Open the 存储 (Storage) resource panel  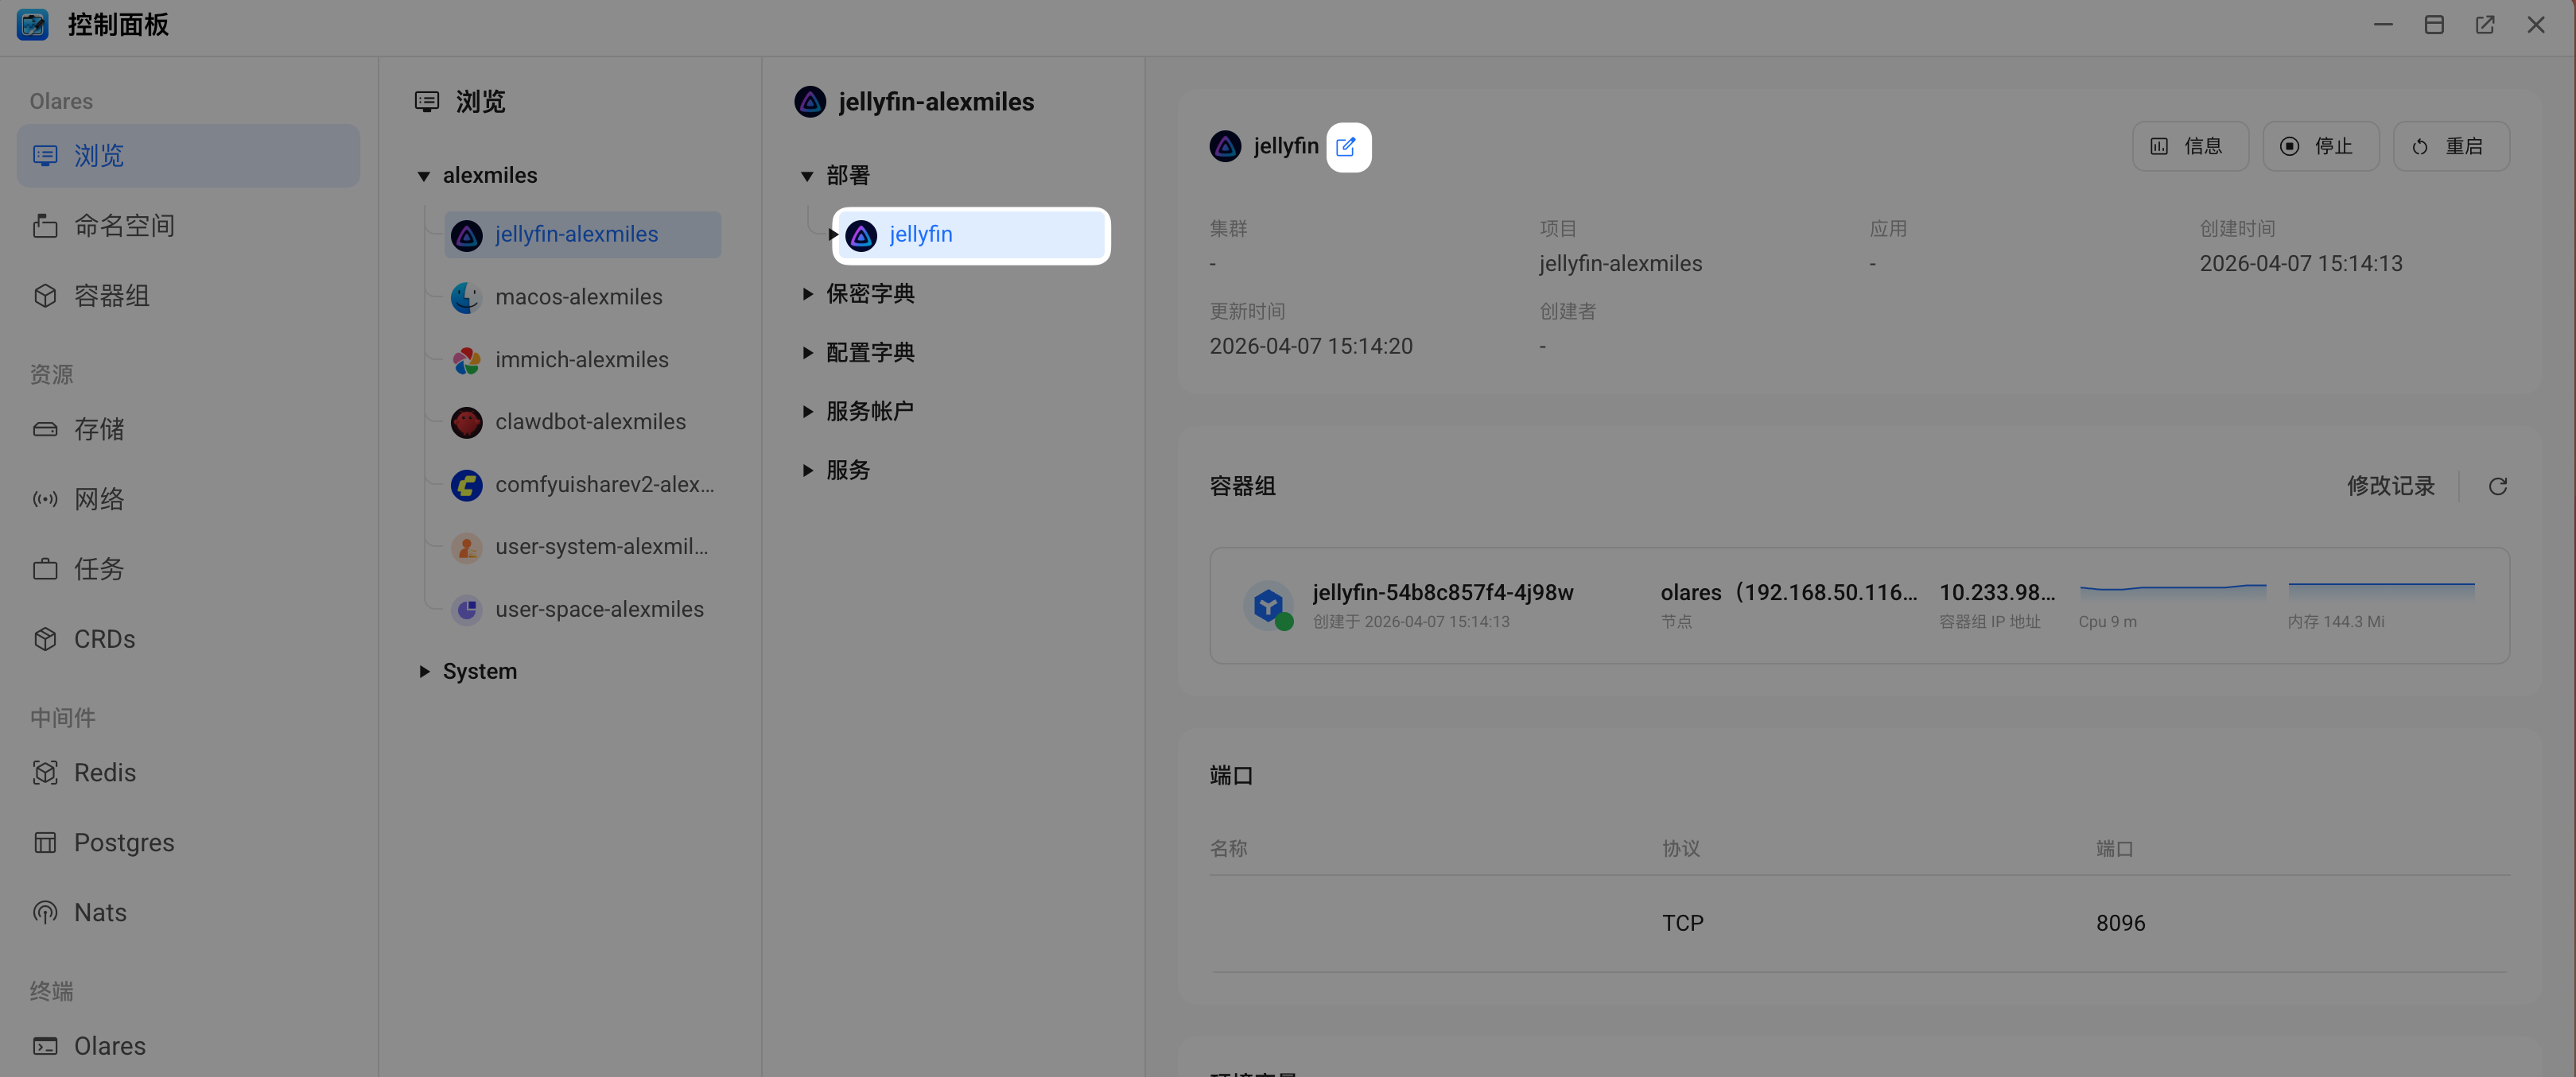coord(99,428)
